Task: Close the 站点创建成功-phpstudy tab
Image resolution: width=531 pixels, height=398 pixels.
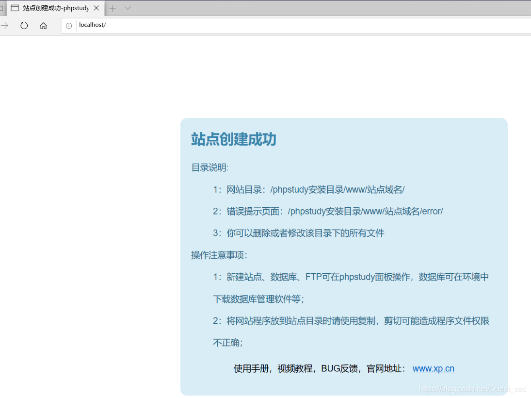Action: coord(97,8)
